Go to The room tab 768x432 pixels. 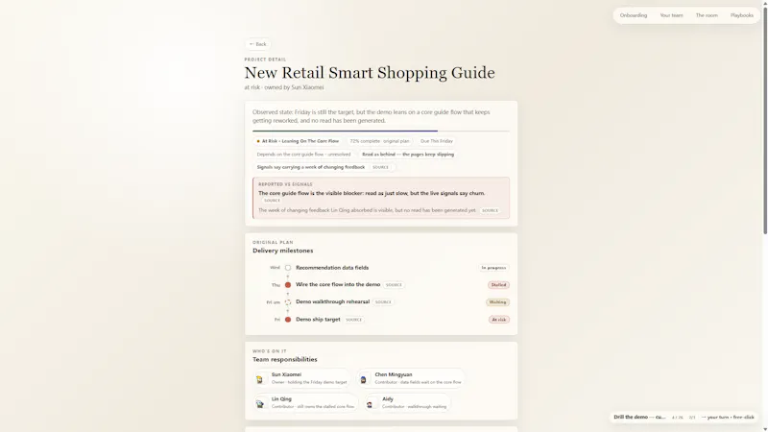pos(707,15)
